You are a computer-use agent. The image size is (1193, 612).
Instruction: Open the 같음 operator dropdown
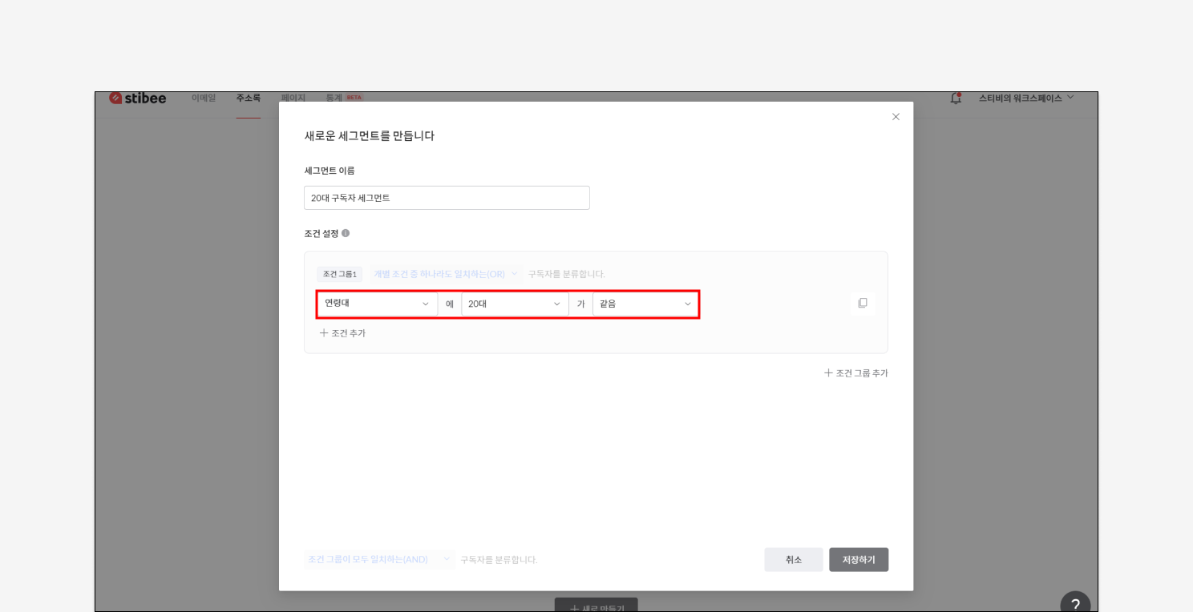pos(645,304)
